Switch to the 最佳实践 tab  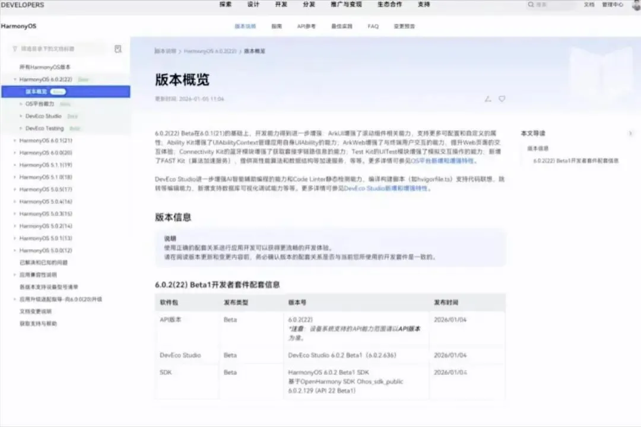tap(342, 26)
